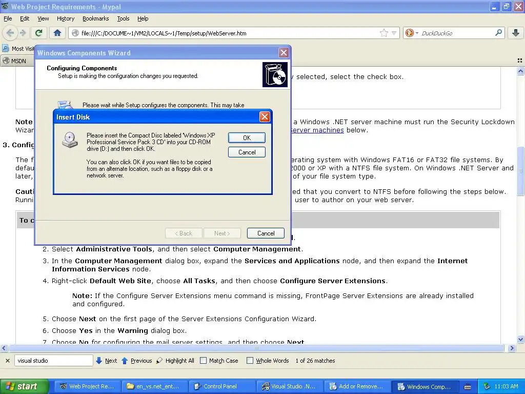Expand the address bar history dropdown

click(x=394, y=33)
